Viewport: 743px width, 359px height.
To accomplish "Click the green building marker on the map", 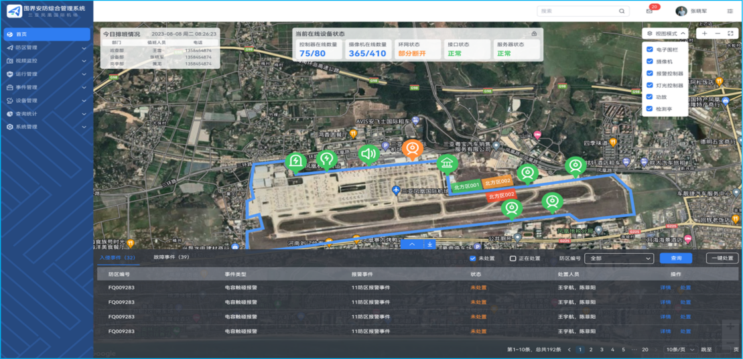I will point(447,163).
